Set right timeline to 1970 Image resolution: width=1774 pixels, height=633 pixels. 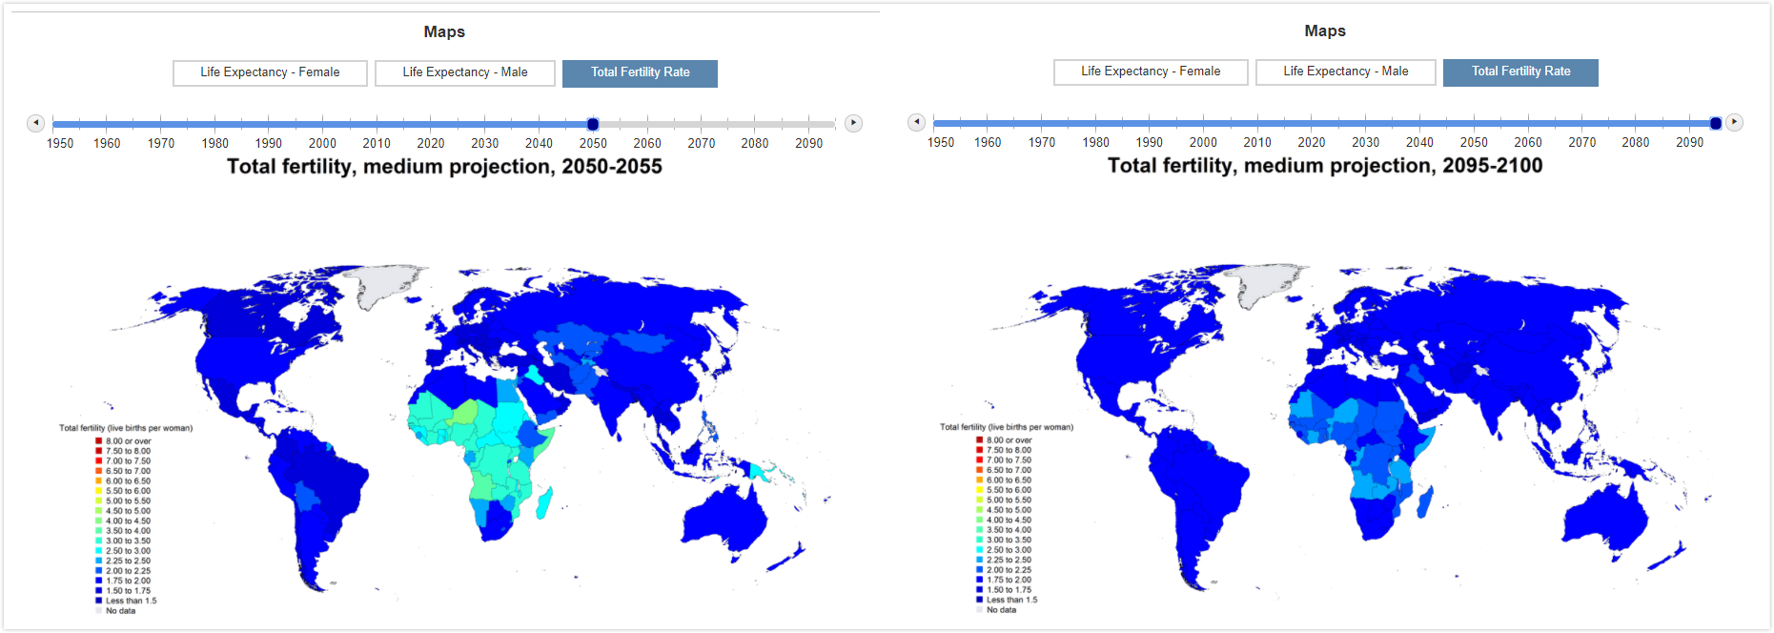point(1041,123)
